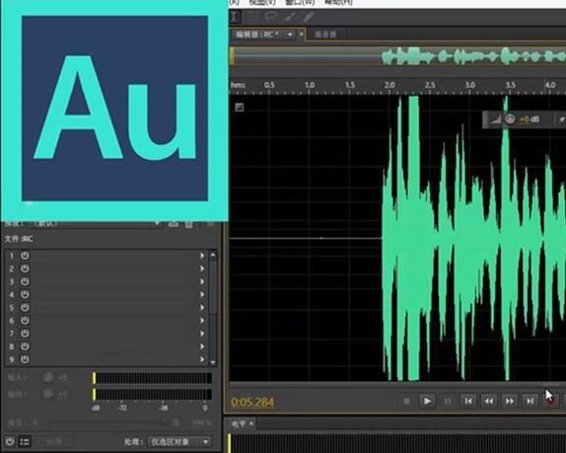The image size is (566, 453).
Task: Open the Window (W) menu
Action: click(x=300, y=3)
